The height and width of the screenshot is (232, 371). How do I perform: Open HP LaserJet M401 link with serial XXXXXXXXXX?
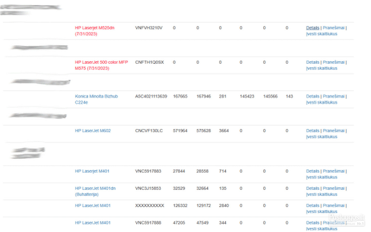[x=93, y=205]
